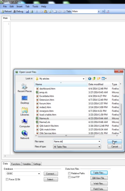
Task: Open the View Menu icon dropdown
Action: click(x=104, y=79)
